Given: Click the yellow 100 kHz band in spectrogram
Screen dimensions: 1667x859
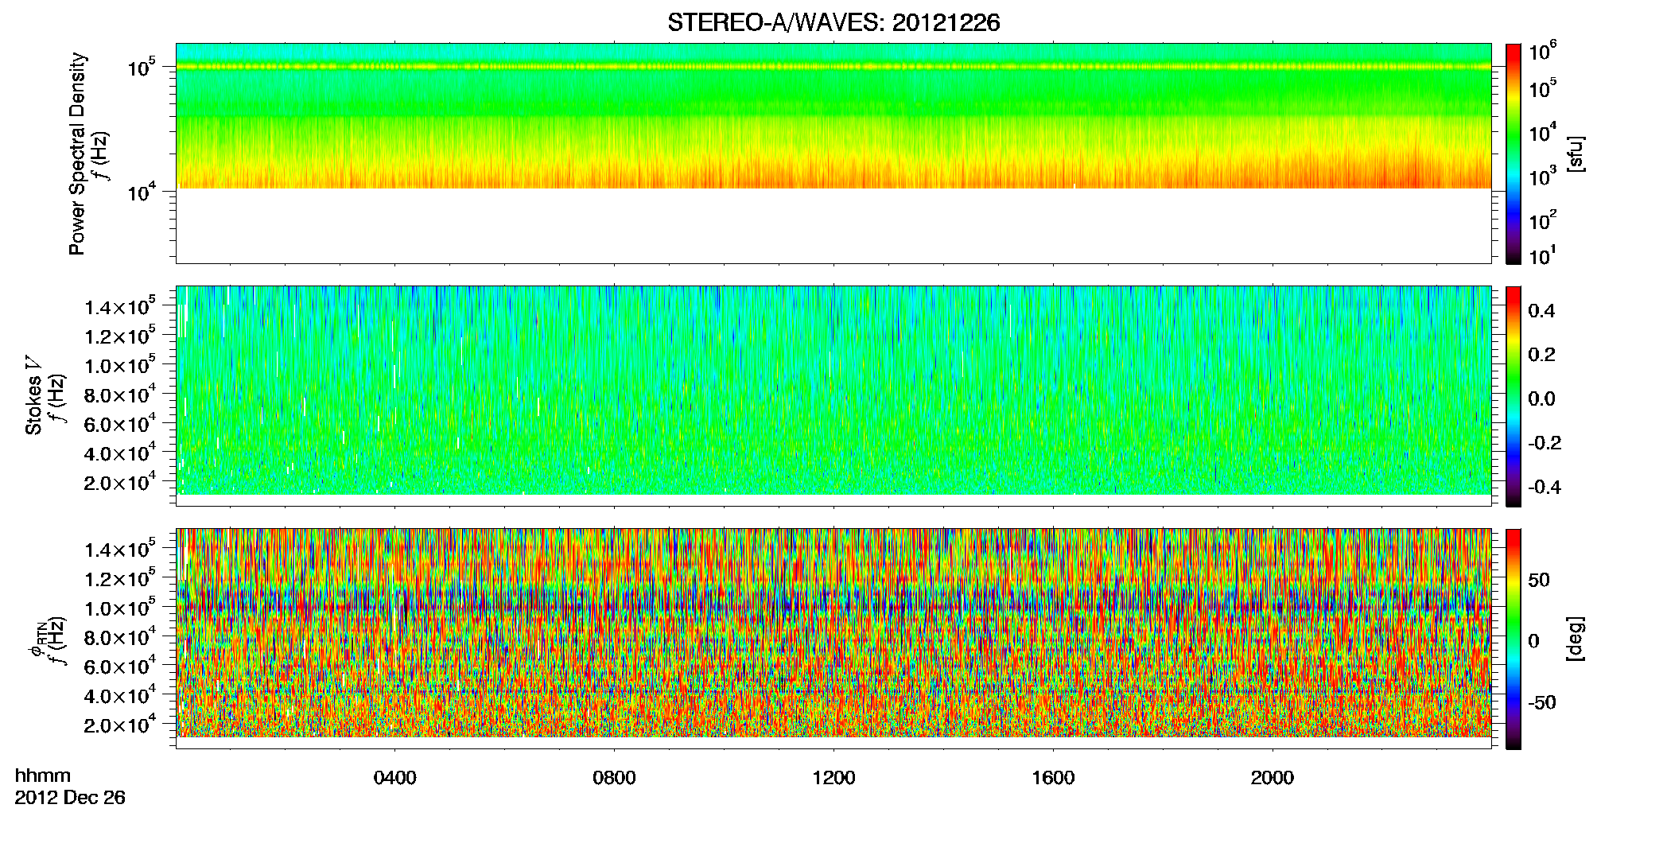Looking at the screenshot, I should click(x=833, y=67).
